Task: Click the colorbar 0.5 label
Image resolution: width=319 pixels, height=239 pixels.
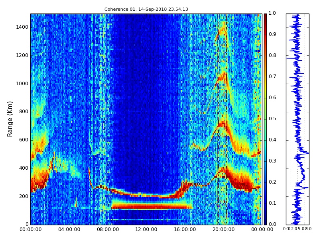Action: (272, 119)
